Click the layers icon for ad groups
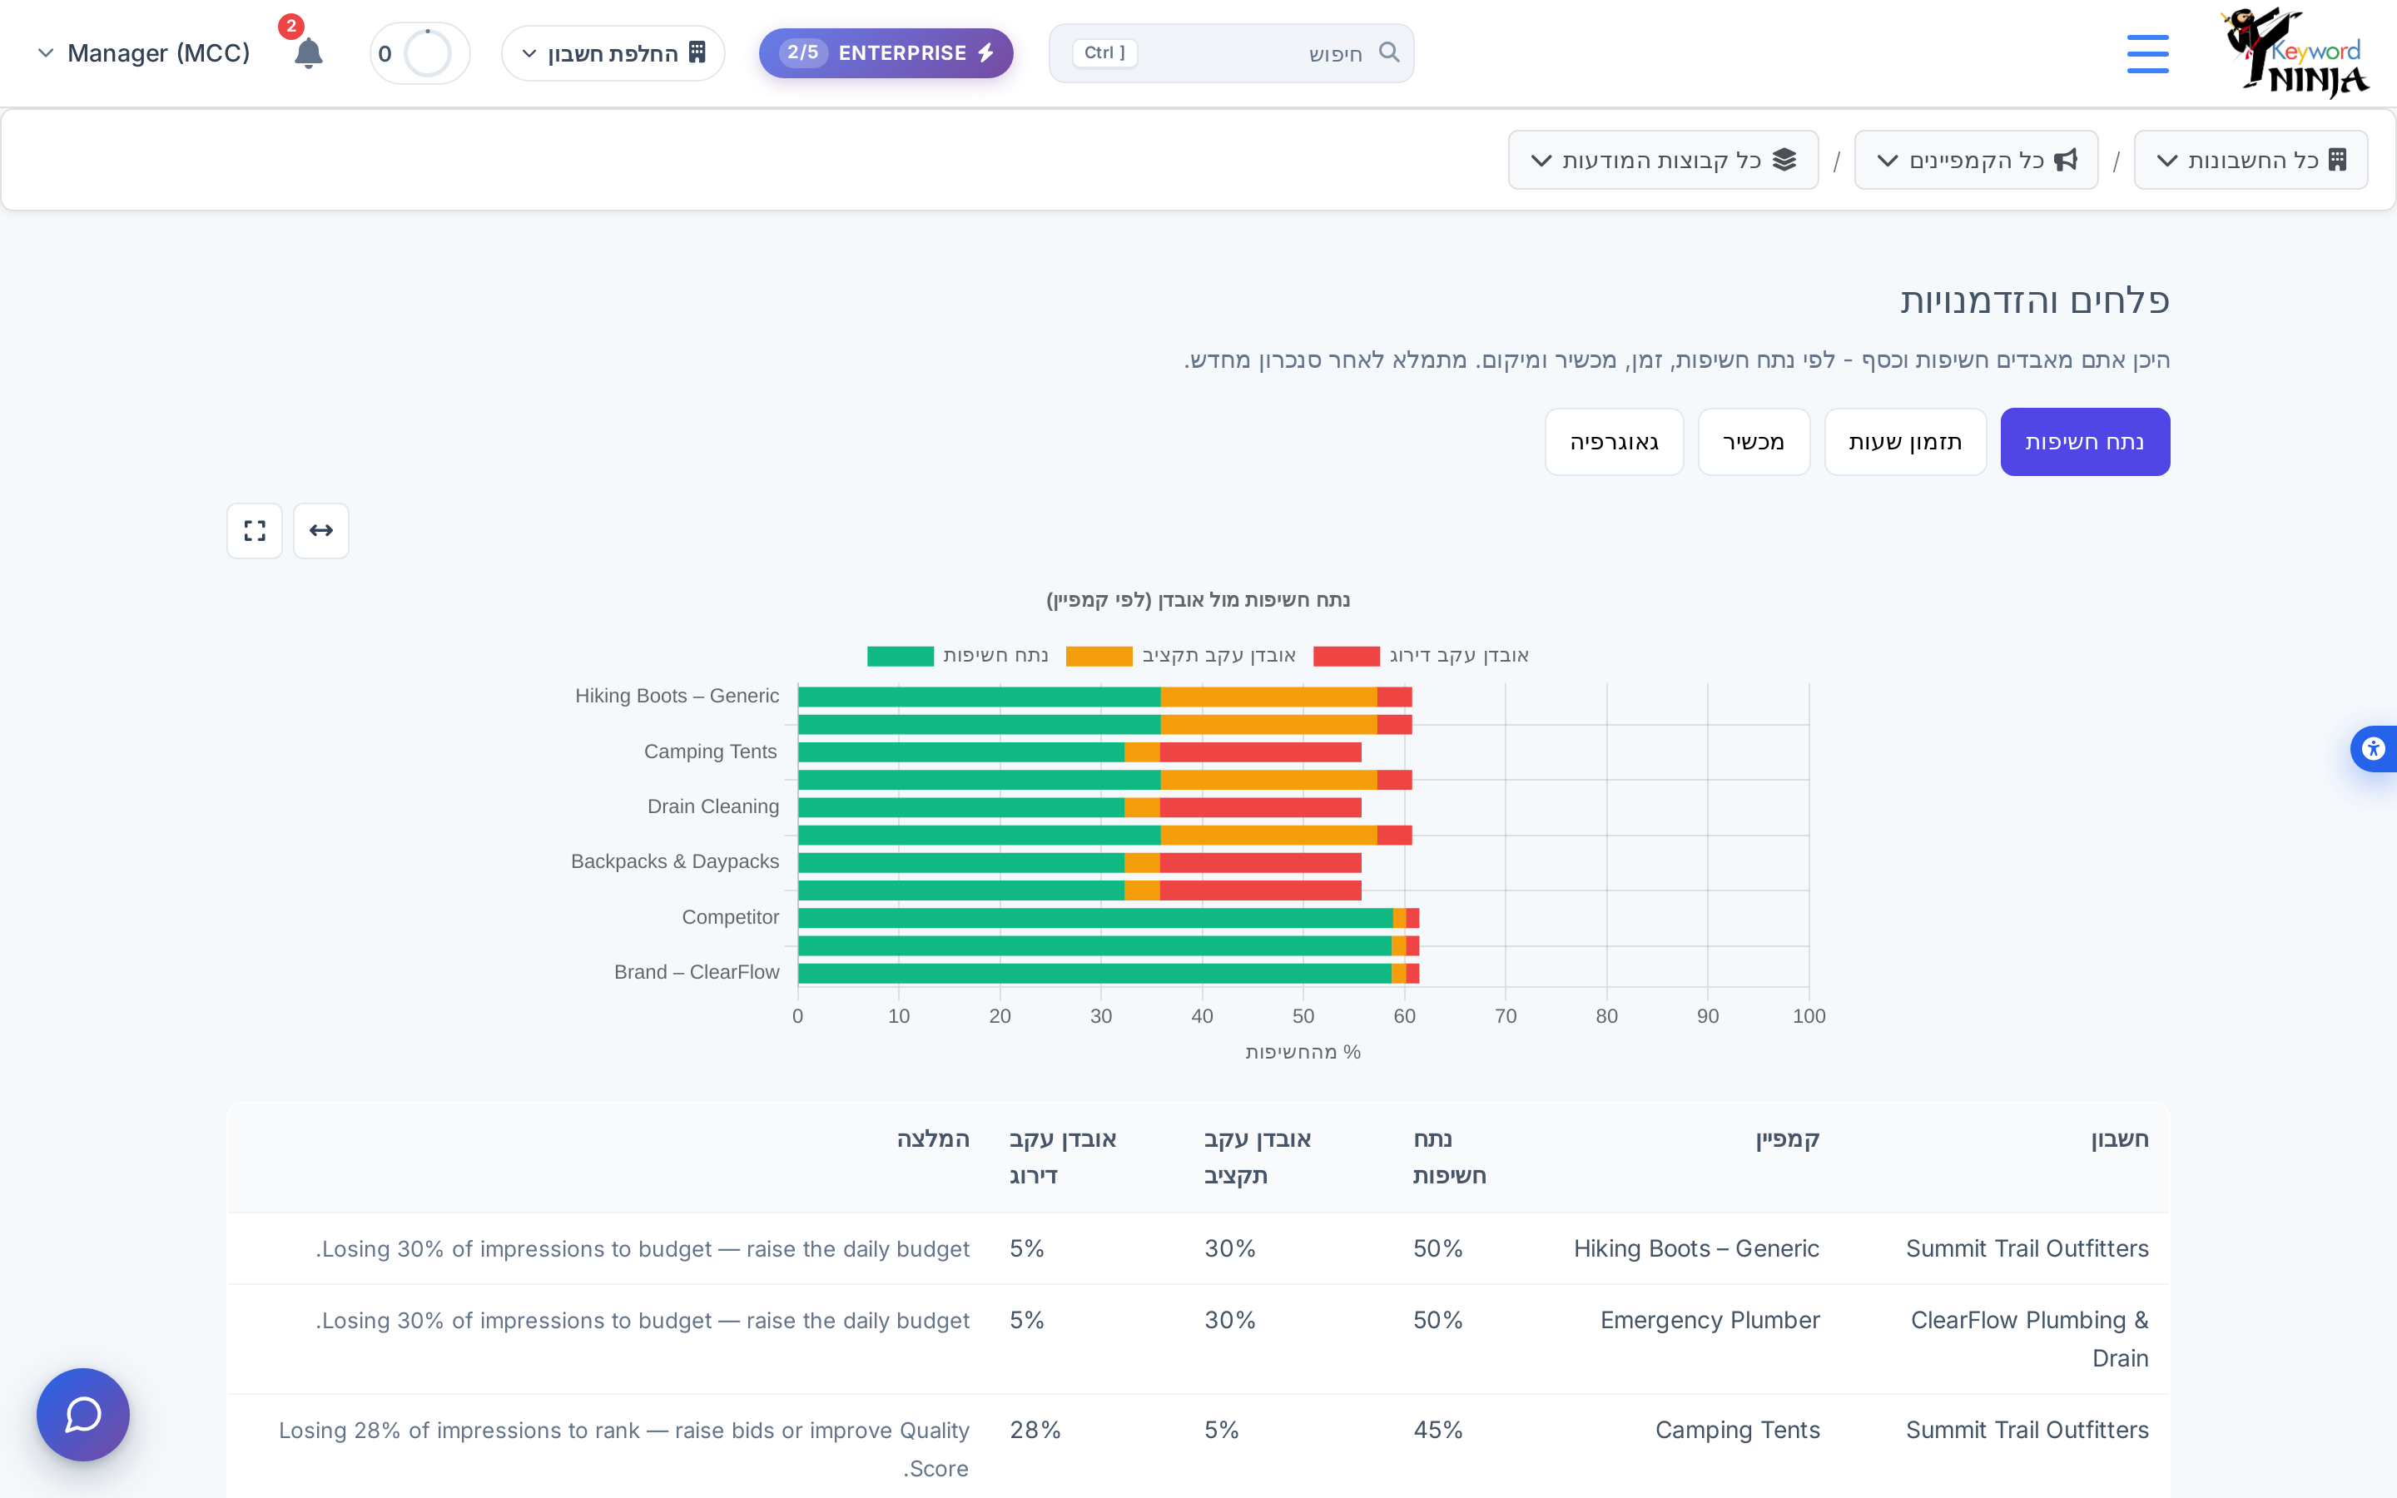 1784,160
